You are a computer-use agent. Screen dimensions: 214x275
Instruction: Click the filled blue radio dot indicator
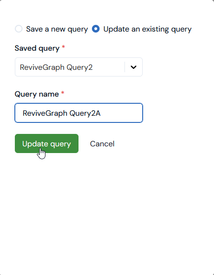[96, 29]
